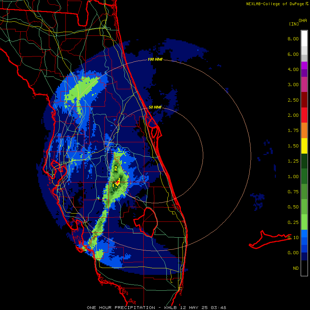Click the [IN] units label

point(294,24)
